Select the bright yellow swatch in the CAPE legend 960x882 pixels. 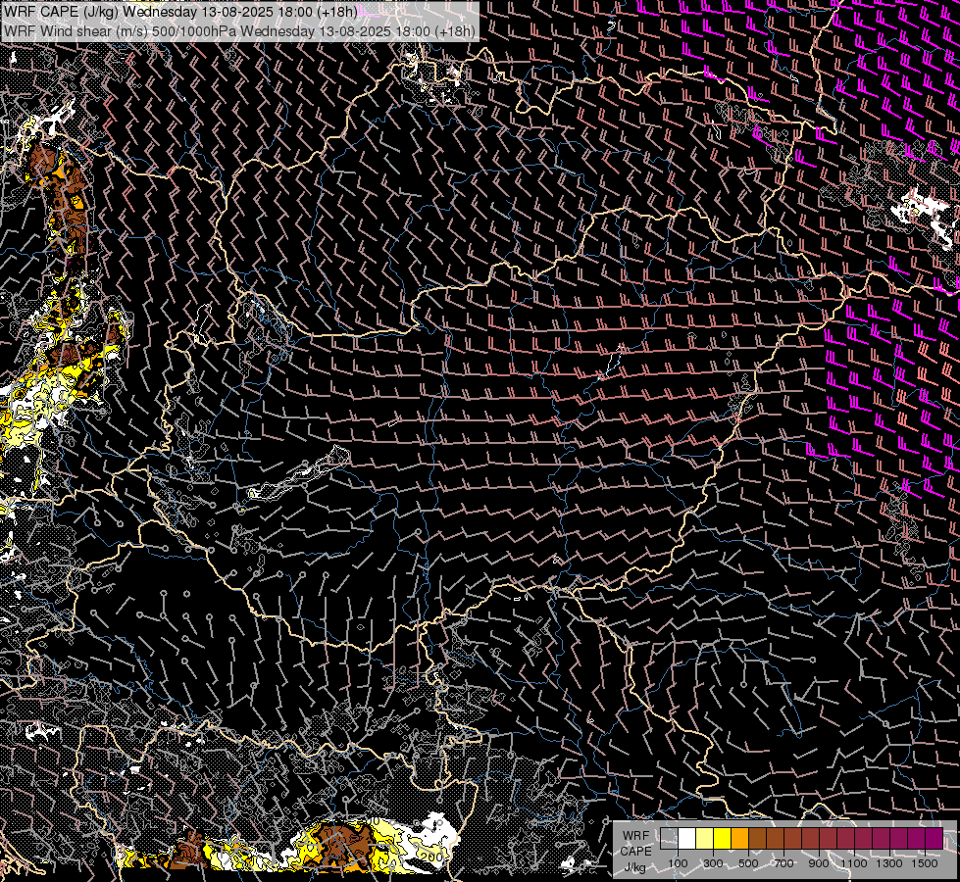tap(722, 838)
